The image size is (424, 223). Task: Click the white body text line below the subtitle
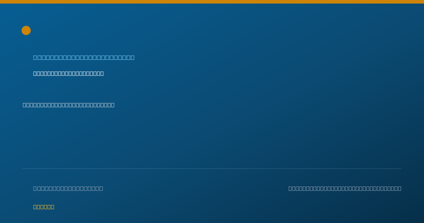click(x=69, y=105)
